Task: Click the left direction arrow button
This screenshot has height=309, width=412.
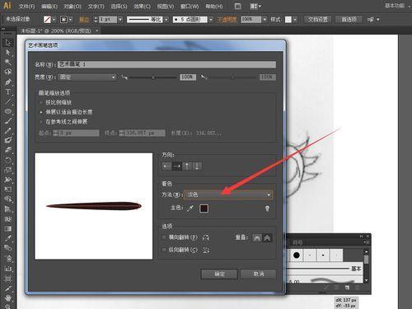Action: (x=166, y=166)
